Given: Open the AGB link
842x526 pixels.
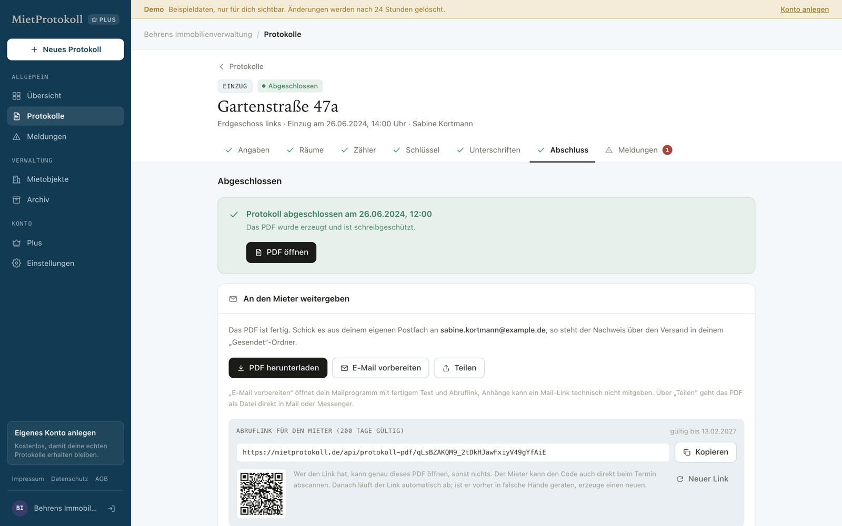Looking at the screenshot, I should pos(102,479).
